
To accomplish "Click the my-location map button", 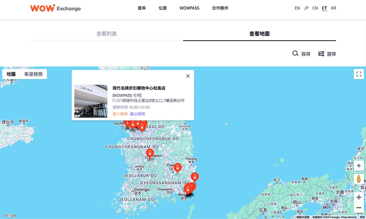I will 359,166.
